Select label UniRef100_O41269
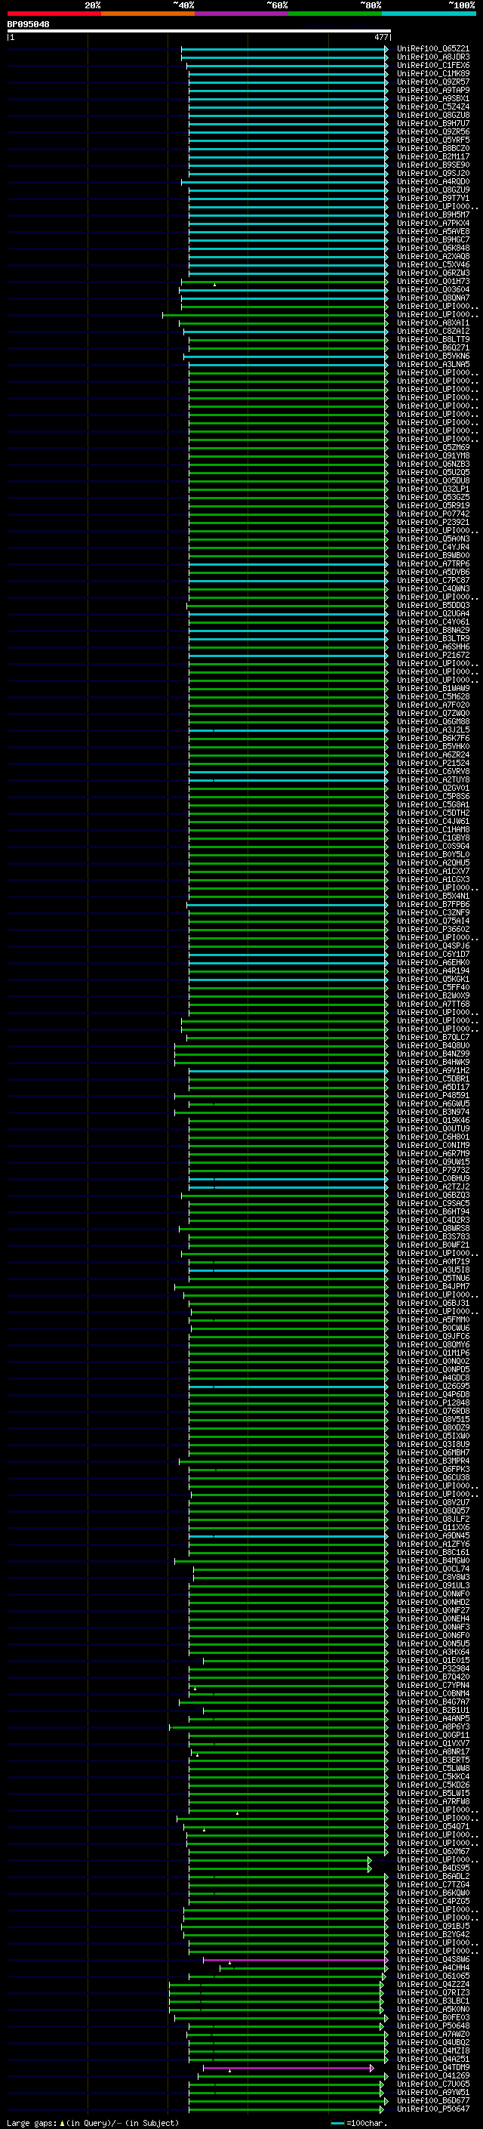 coord(432,2076)
